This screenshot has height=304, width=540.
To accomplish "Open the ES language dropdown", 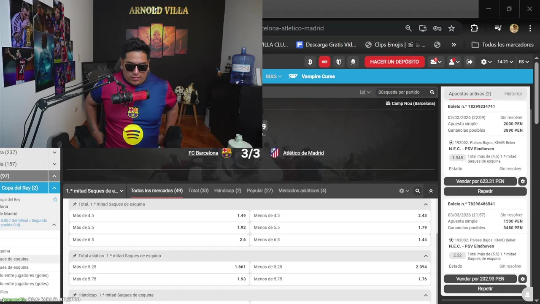I will 524,62.
